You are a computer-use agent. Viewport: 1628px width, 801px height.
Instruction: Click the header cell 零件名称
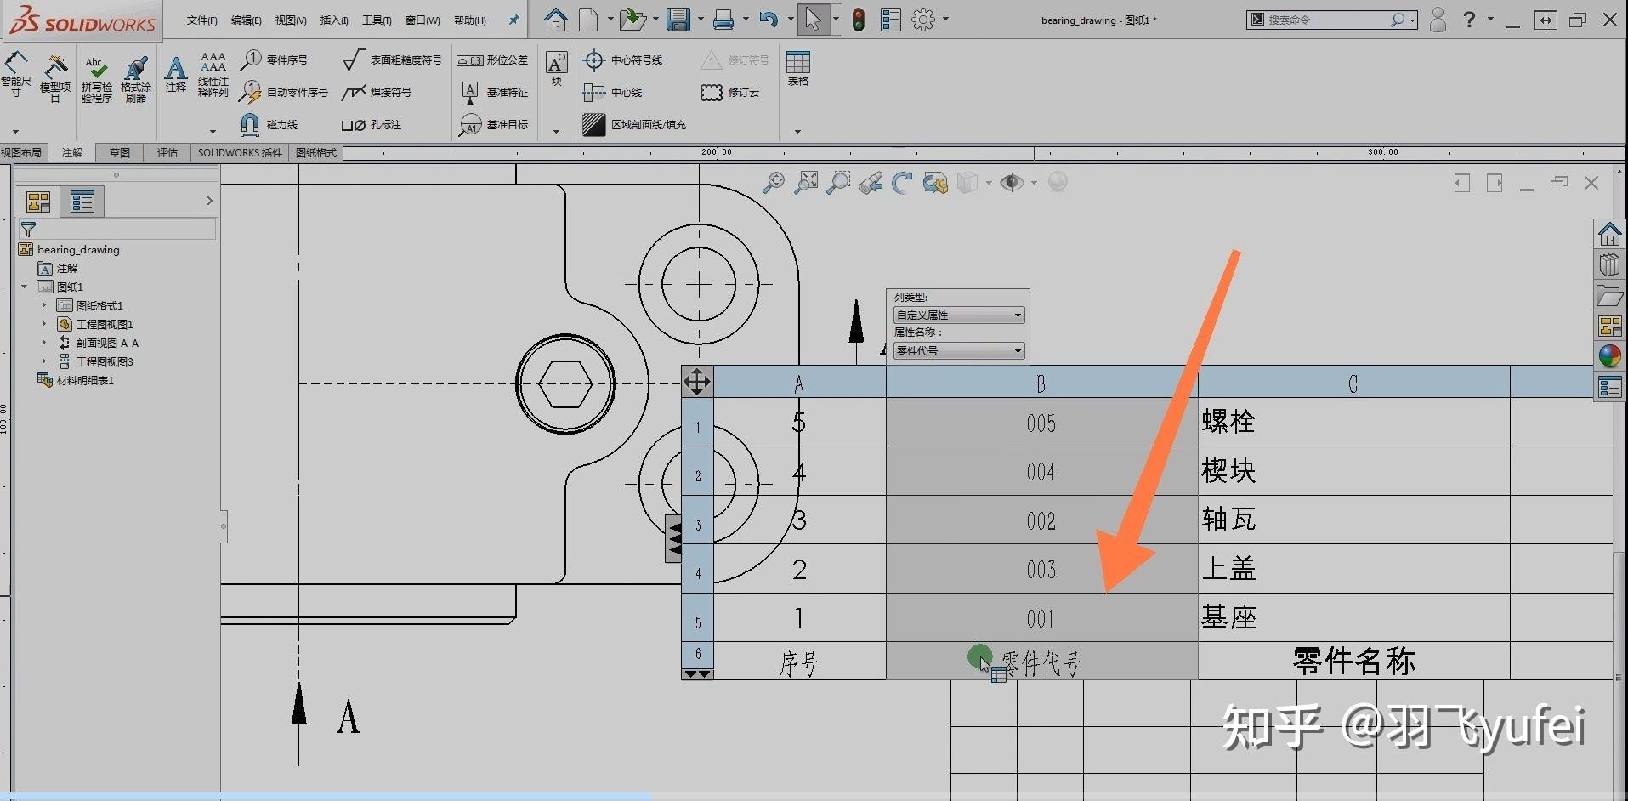[x=1353, y=661]
